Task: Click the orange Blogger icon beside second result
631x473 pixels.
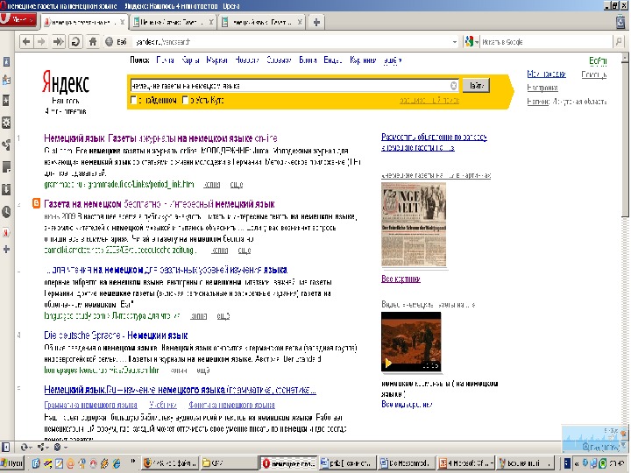Action: tap(36, 203)
